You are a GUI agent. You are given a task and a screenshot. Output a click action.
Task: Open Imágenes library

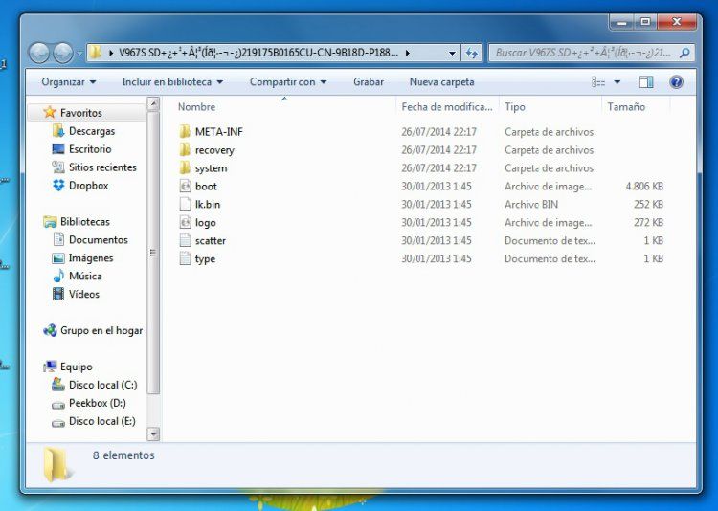(91, 258)
